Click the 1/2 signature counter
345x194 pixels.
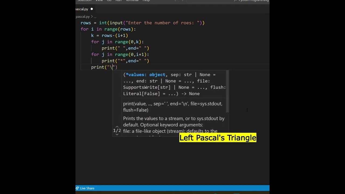[x=117, y=130]
